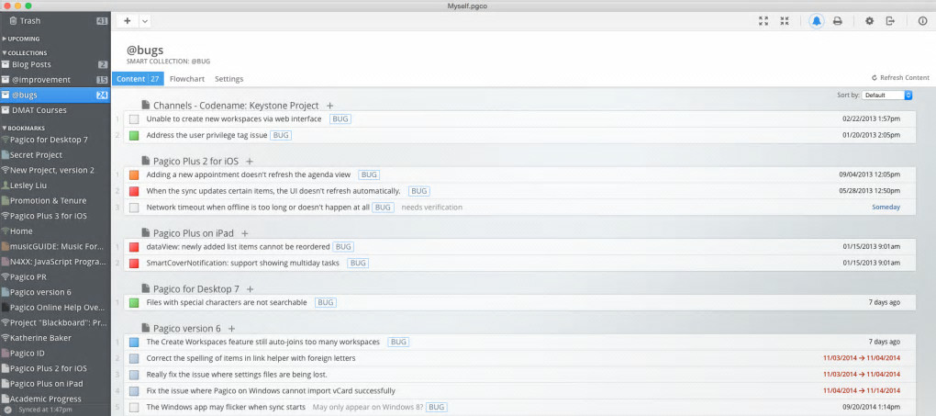Toggle green checkbox for 'Address the user privilege'
936x416 pixels.
(134, 136)
